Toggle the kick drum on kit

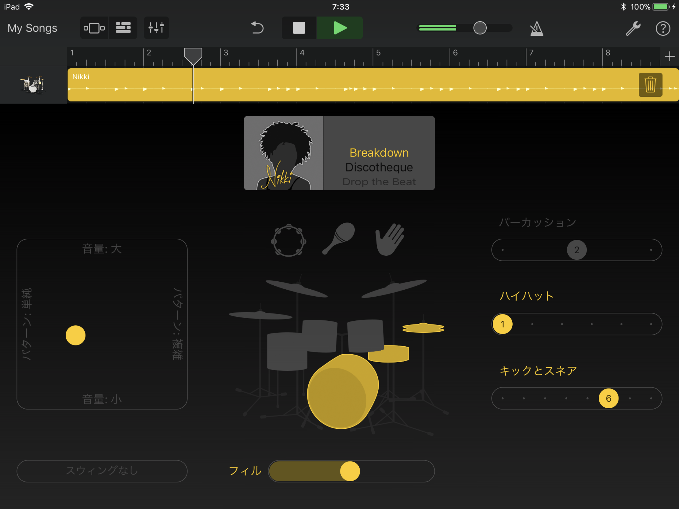343,392
